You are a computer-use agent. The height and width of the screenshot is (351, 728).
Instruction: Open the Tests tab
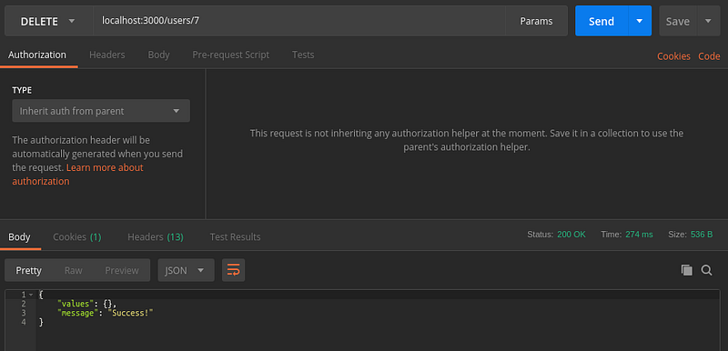click(x=303, y=55)
